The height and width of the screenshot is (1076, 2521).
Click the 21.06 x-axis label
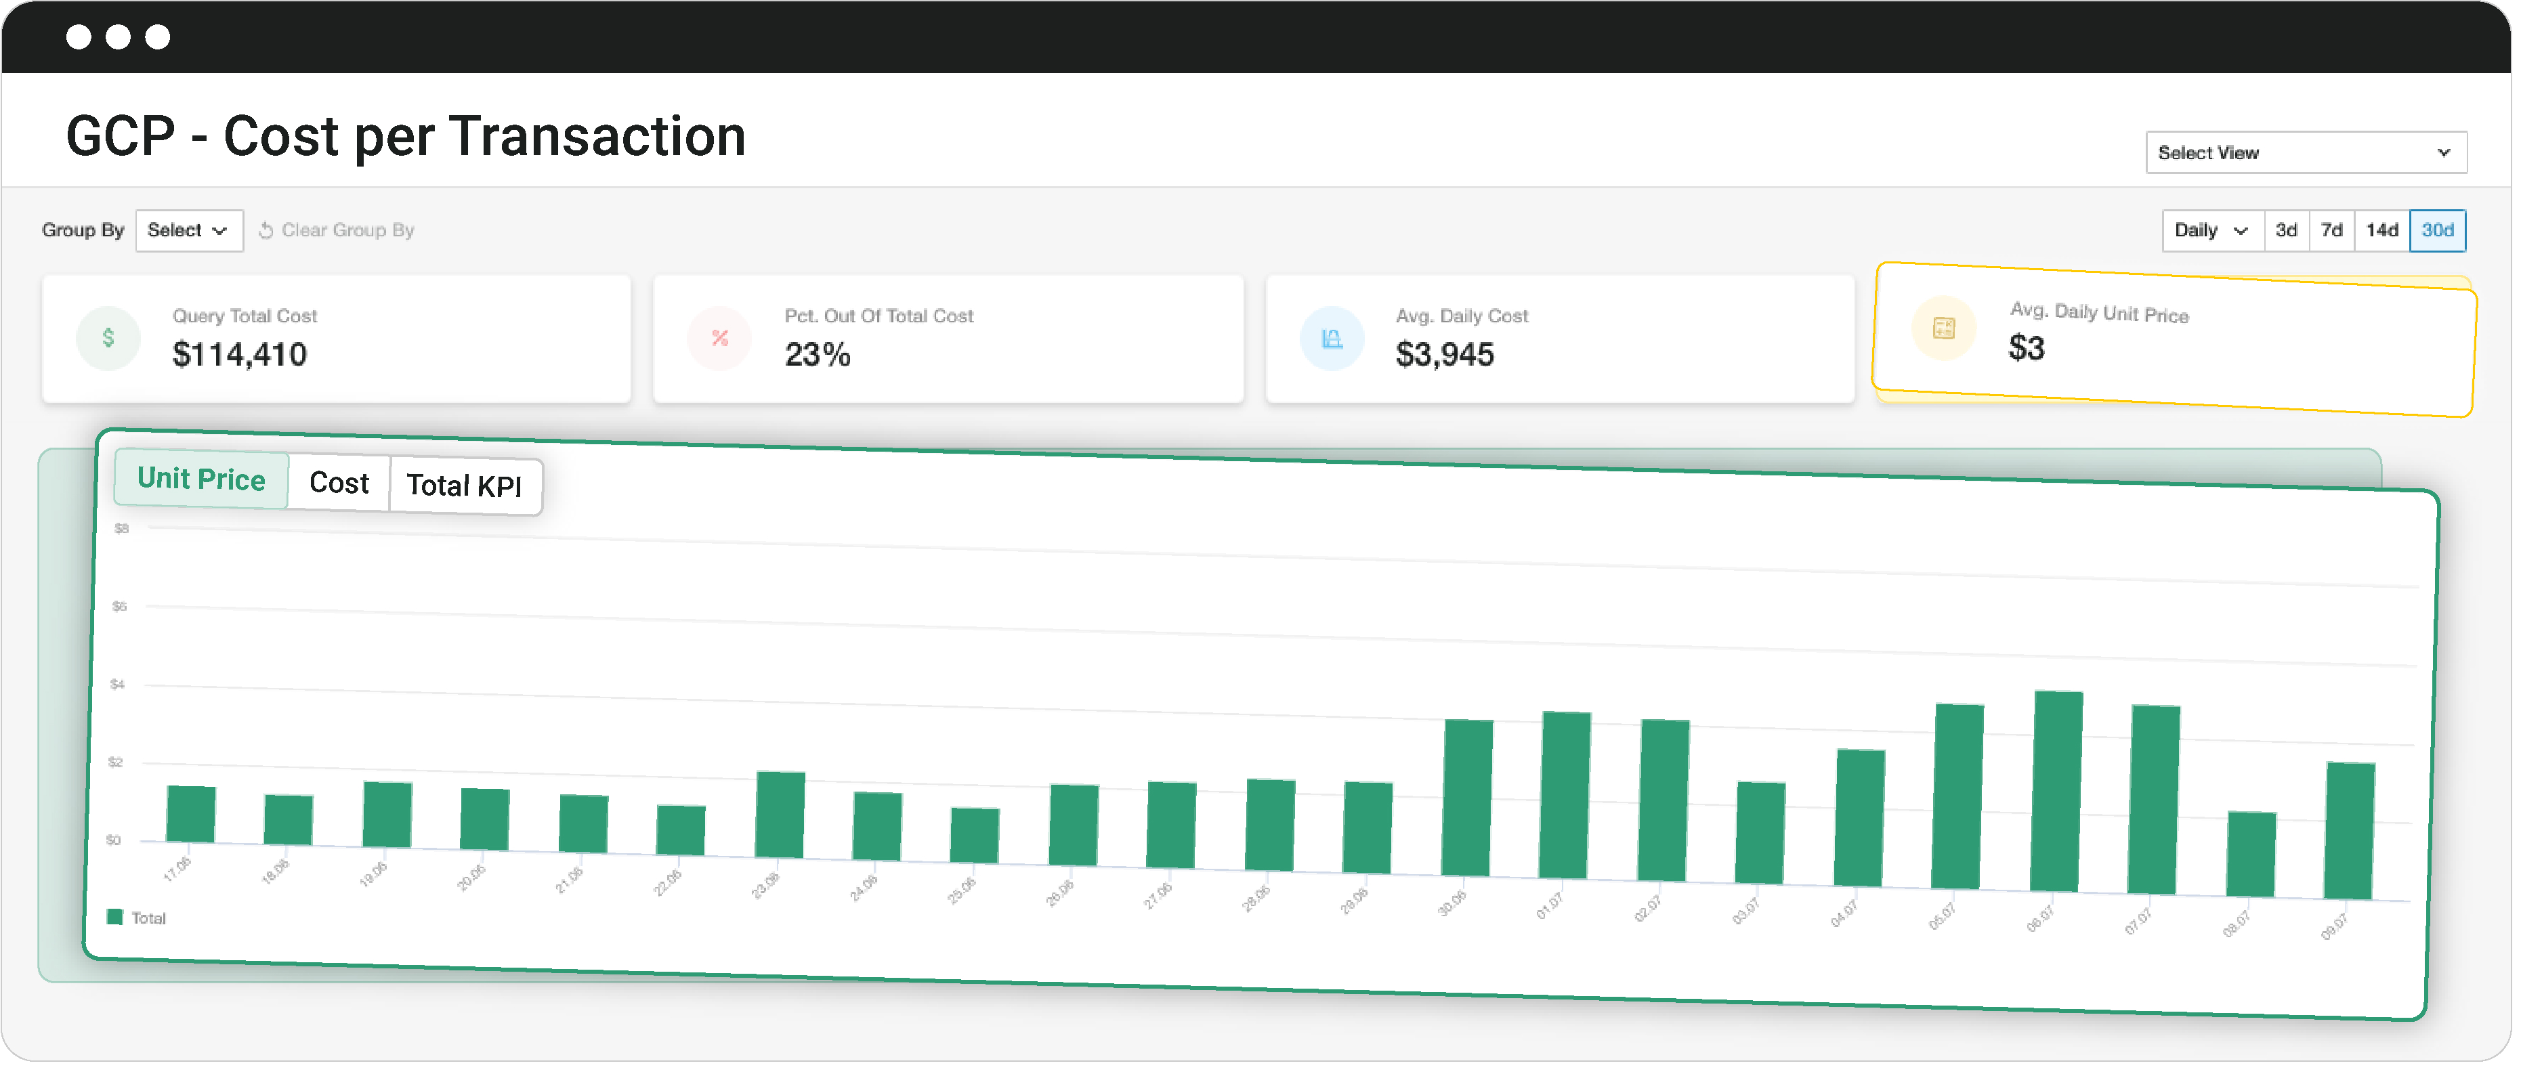pos(568,880)
